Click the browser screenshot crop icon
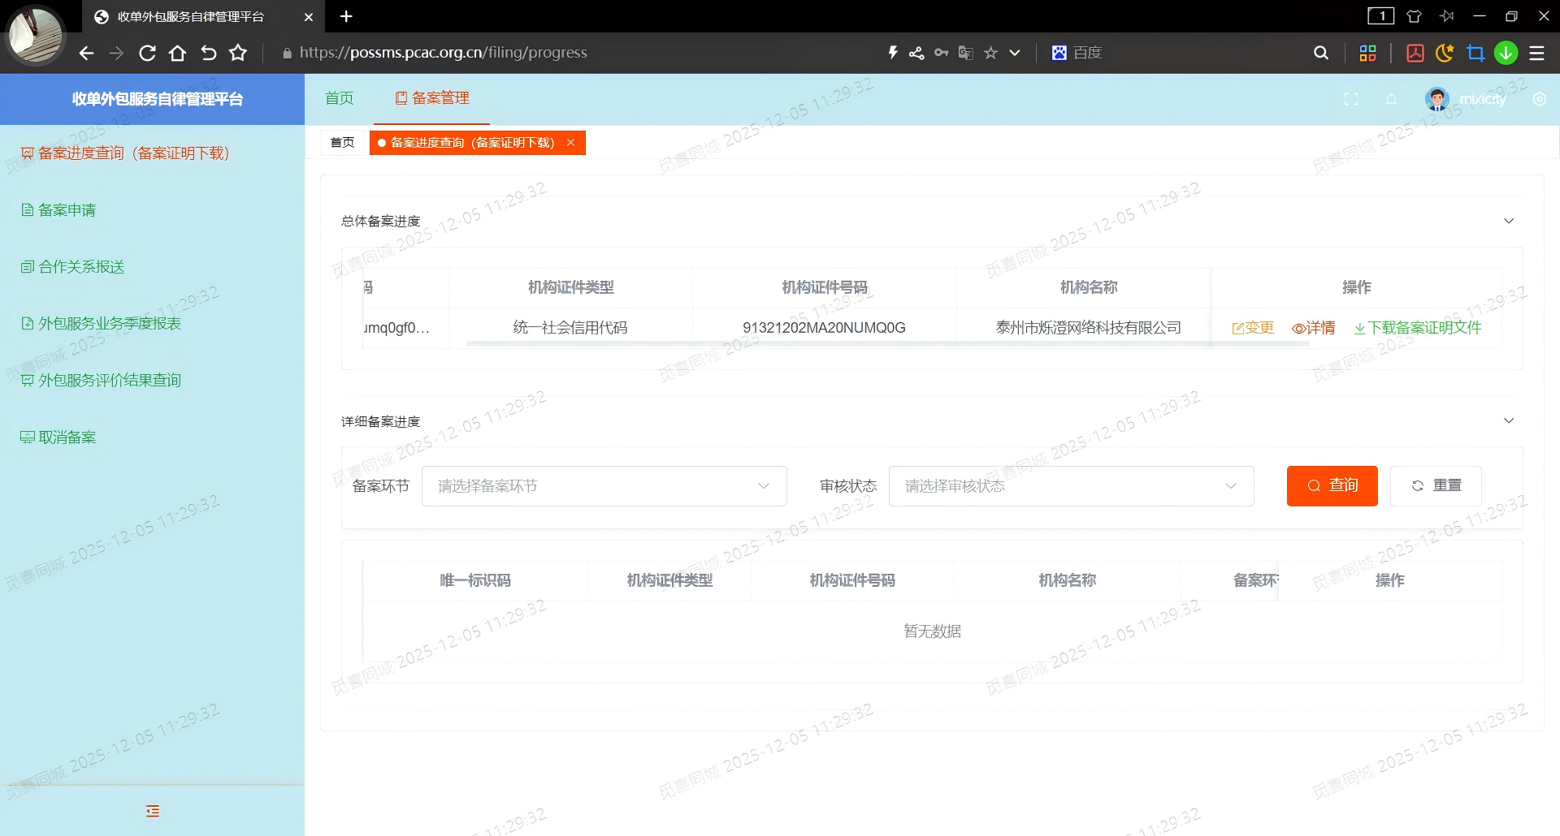The image size is (1560, 836). [1475, 53]
